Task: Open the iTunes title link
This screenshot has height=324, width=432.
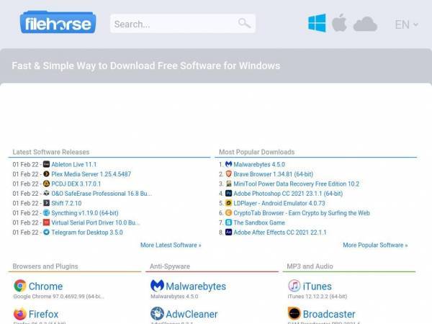Action: click(317, 287)
